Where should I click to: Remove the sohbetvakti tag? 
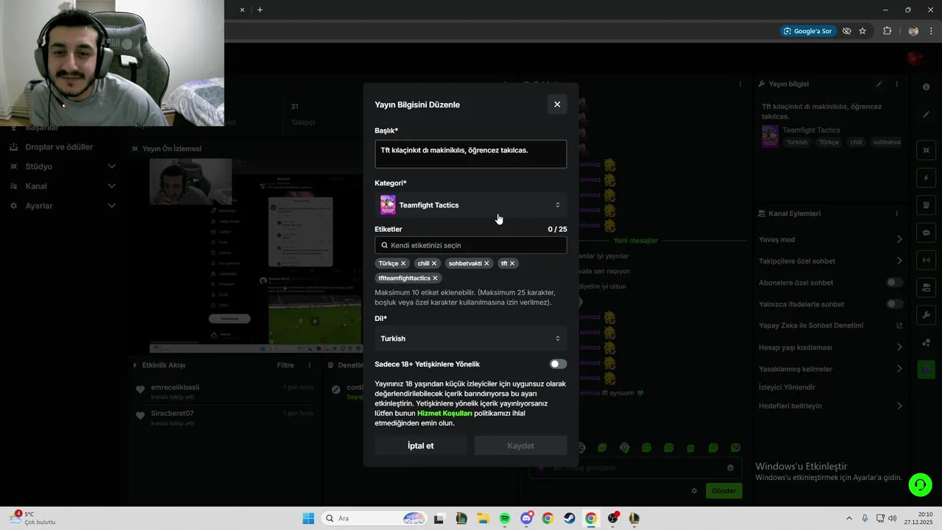[486, 264]
